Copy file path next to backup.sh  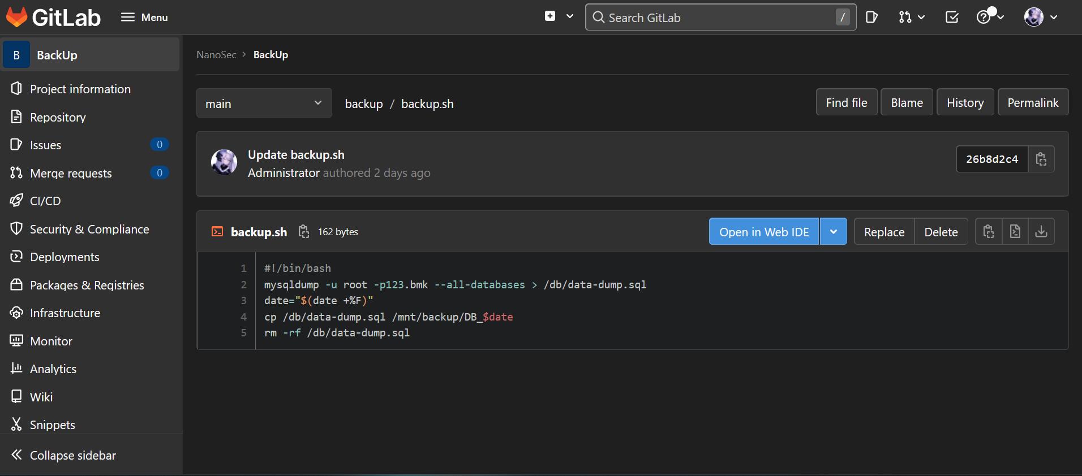[304, 231]
